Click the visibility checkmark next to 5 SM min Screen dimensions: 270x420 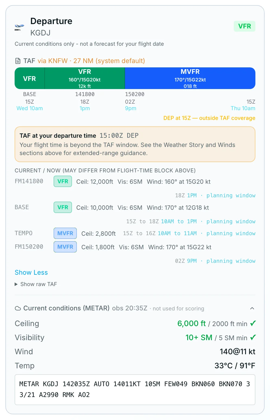click(253, 337)
